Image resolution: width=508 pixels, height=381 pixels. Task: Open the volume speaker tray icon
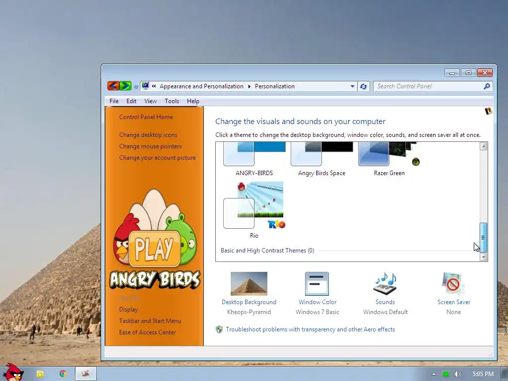(x=457, y=374)
